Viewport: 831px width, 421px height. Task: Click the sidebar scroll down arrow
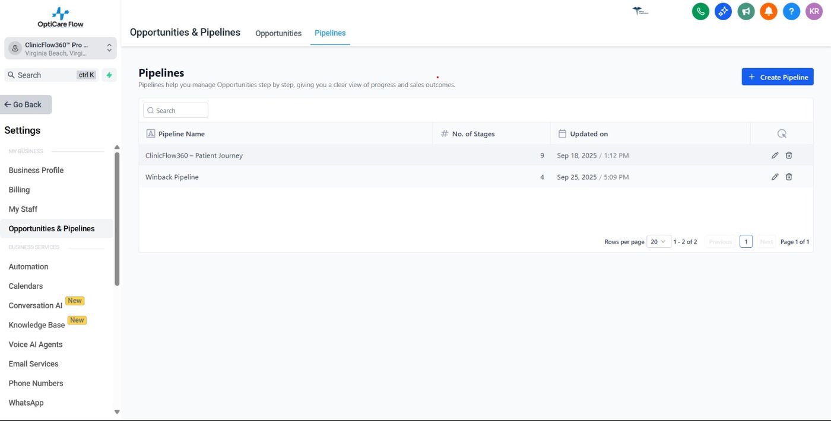(x=117, y=412)
